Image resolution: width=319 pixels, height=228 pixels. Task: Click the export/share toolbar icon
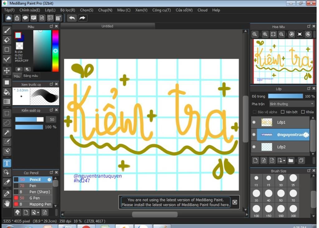click(x=17, y=18)
